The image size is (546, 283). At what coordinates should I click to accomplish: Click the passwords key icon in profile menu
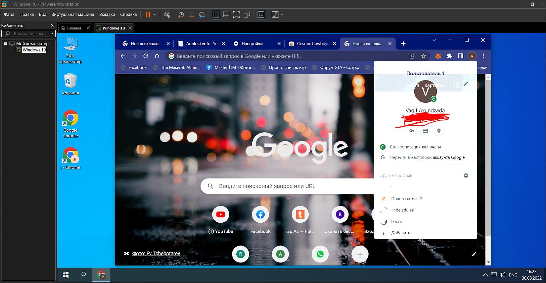click(412, 131)
